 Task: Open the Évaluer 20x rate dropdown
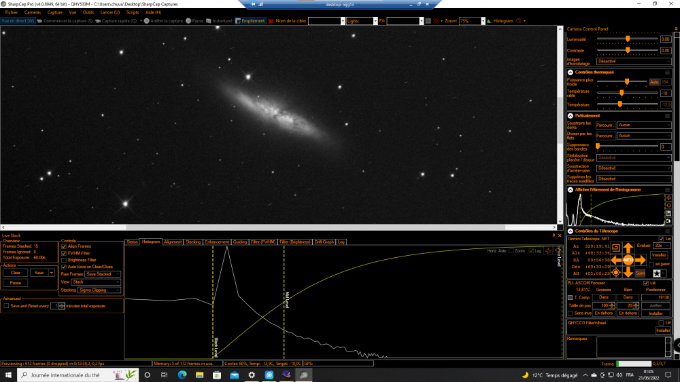[x=662, y=246]
